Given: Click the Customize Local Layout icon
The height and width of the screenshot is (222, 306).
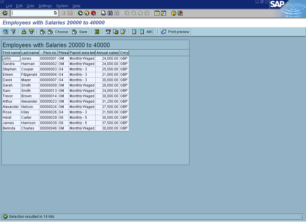Looking at the screenshot, I should point(180,13).
